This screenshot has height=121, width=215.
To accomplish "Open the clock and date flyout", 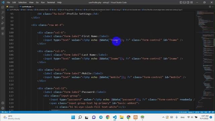I will coord(204,117).
